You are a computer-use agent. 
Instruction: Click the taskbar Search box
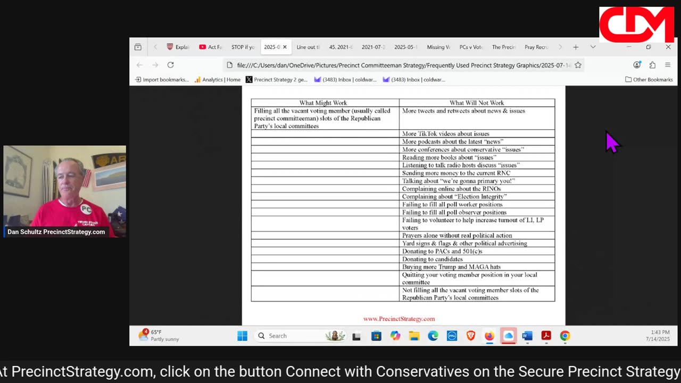(x=301, y=336)
